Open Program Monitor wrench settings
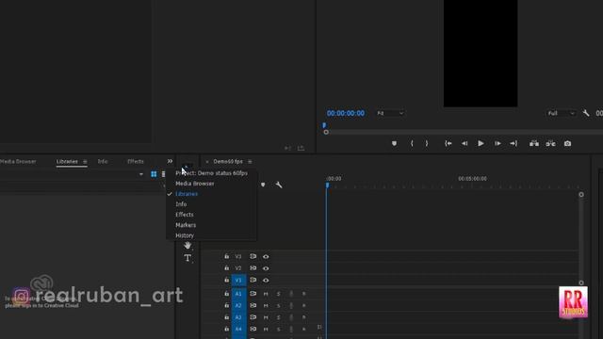 point(586,113)
